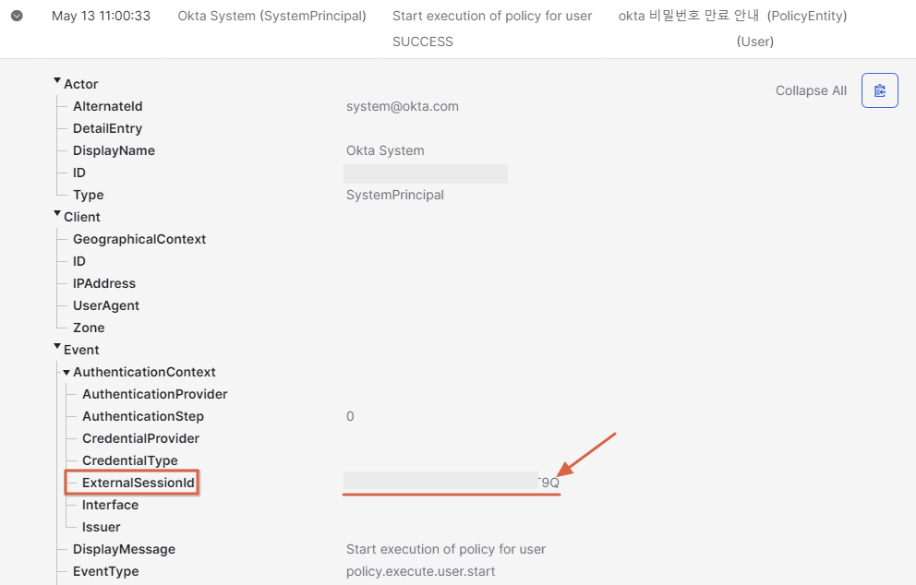The width and height of the screenshot is (916, 585).
Task: Select the EventType field
Action: [x=106, y=571]
